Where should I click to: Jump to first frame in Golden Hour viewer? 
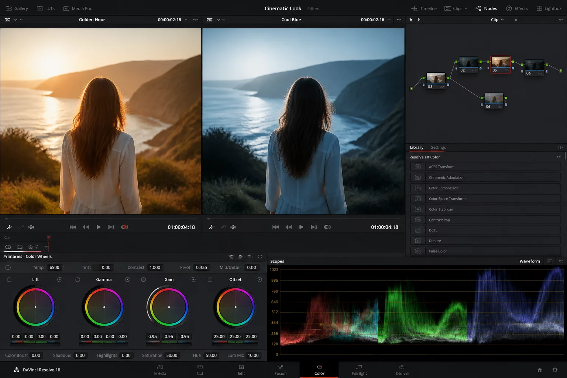73,227
